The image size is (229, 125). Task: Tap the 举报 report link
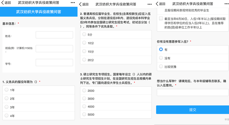[227, 119]
